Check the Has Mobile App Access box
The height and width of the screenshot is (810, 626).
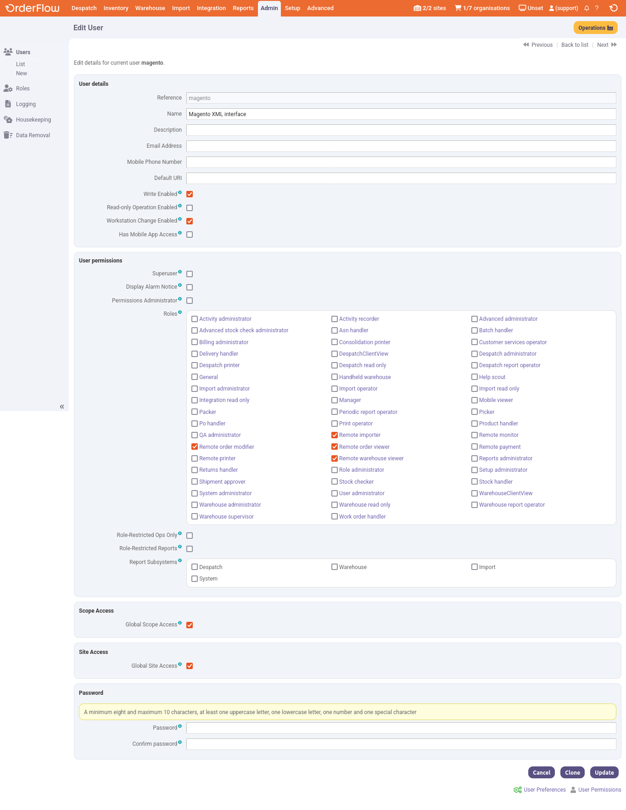click(x=190, y=235)
